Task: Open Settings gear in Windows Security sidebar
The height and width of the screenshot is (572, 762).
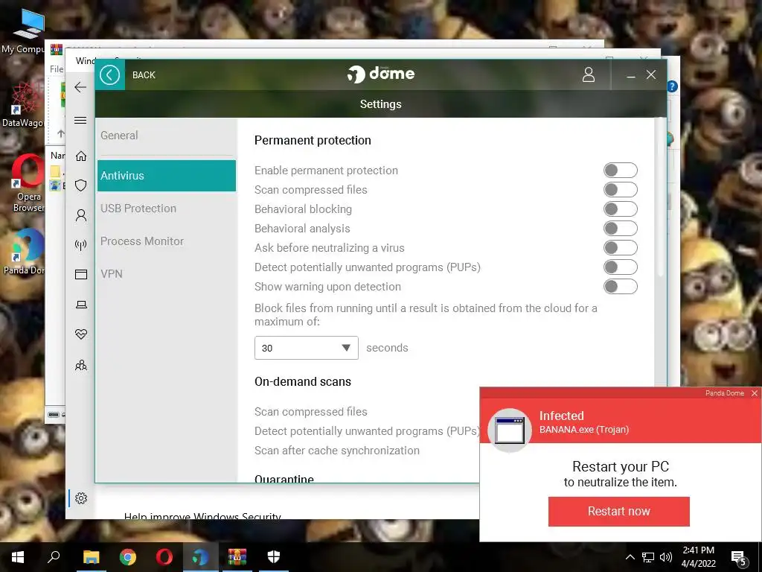Action: coord(81,498)
